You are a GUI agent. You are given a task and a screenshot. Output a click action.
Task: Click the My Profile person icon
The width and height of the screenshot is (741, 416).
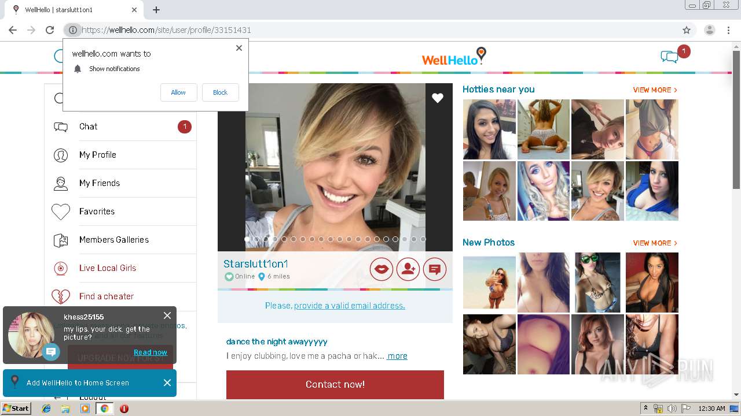tap(61, 155)
